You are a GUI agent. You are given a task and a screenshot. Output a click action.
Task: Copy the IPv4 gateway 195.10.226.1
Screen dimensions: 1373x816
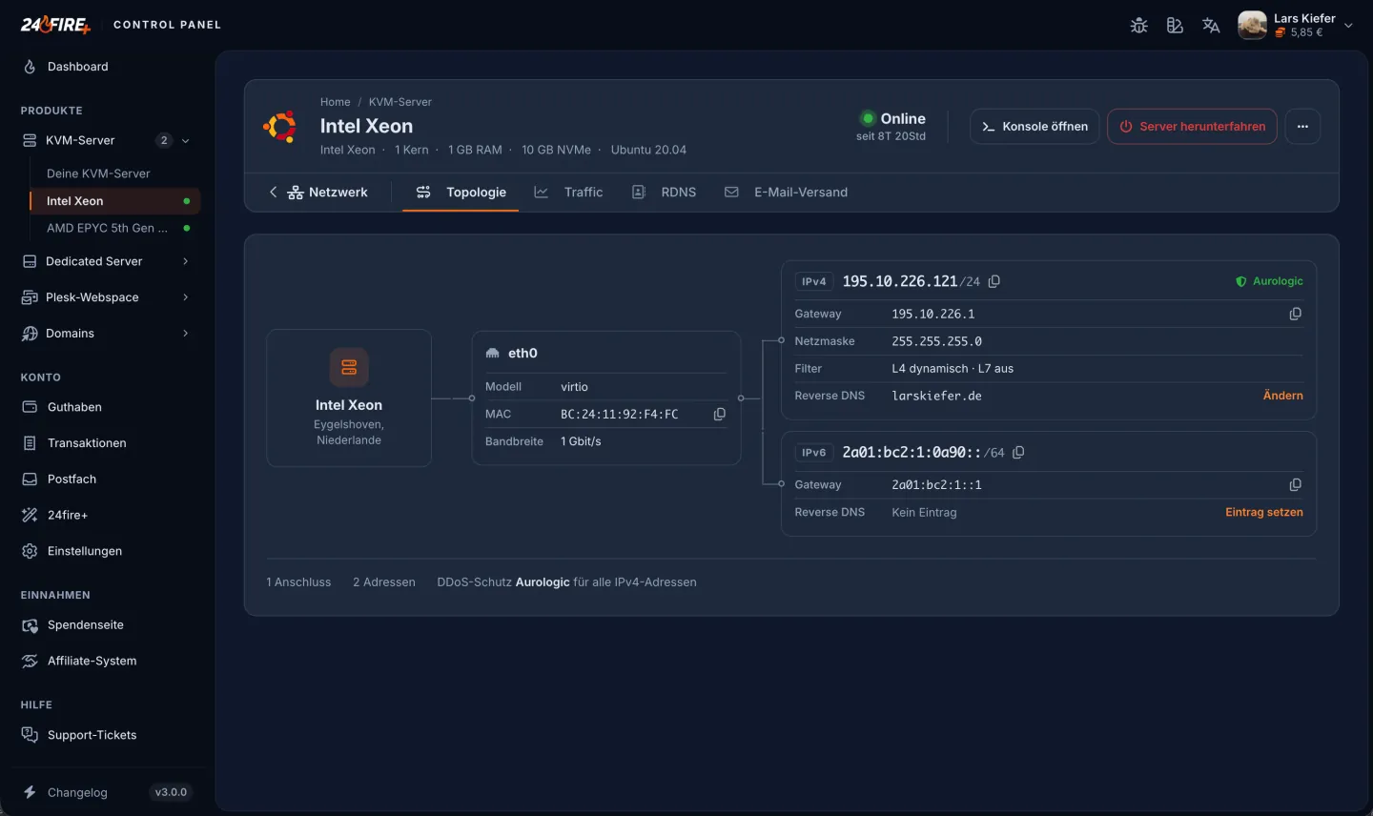1295,314
